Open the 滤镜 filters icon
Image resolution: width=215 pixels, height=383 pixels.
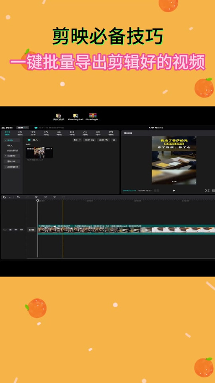point(85,133)
